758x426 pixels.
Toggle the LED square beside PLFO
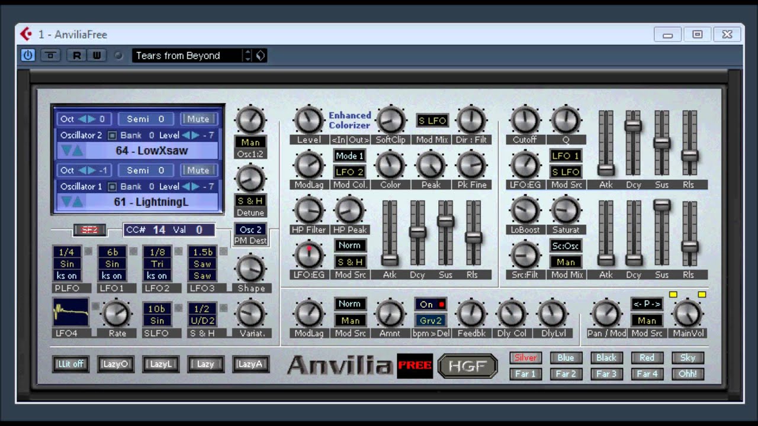point(88,251)
